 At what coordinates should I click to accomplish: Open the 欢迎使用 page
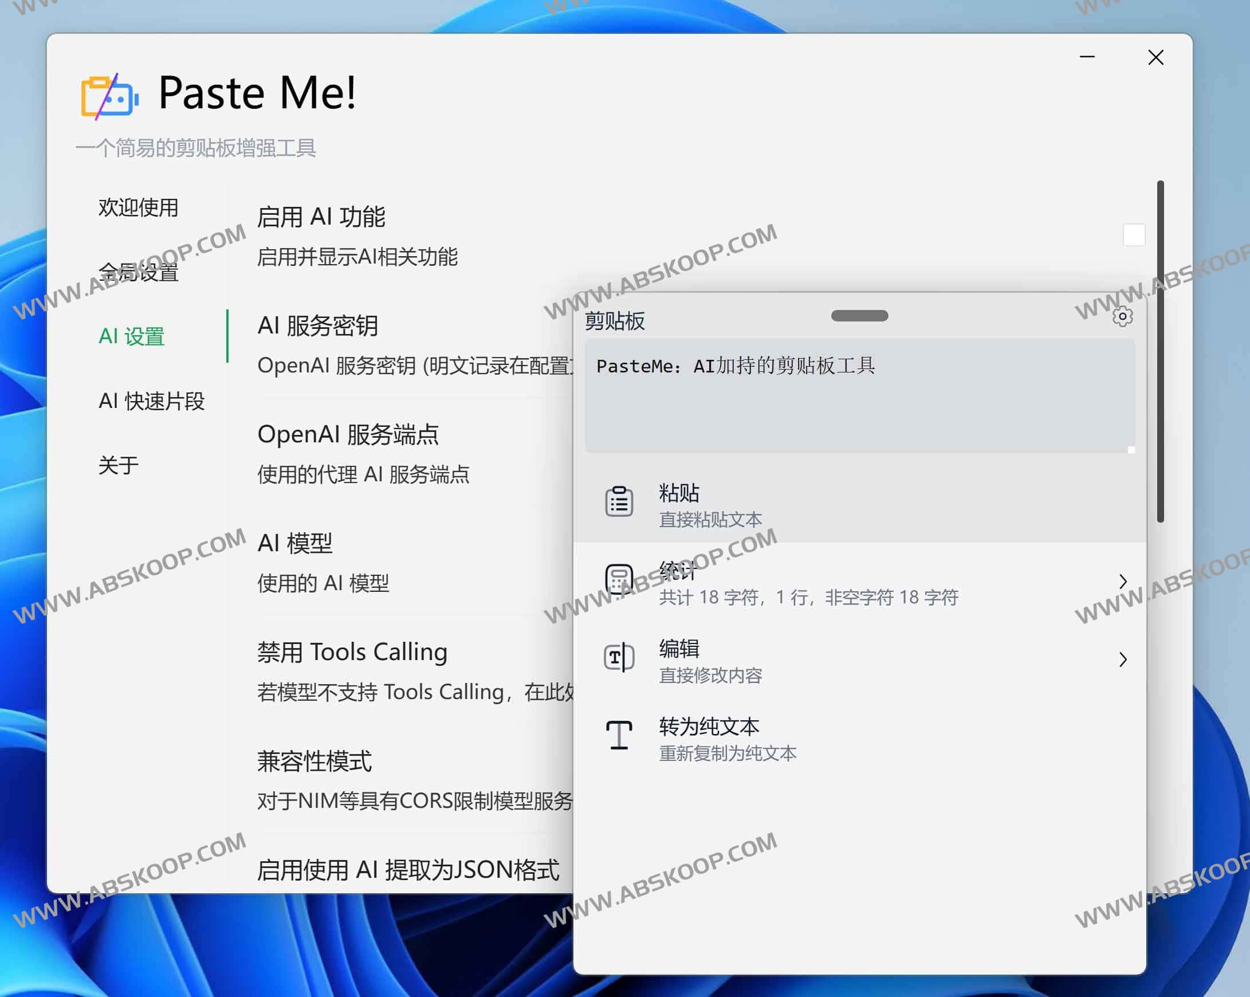tap(139, 207)
